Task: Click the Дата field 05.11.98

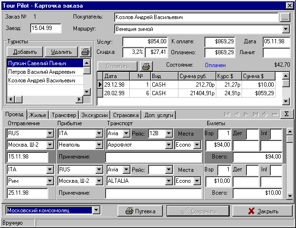Action: pyautogui.click(x=276, y=41)
